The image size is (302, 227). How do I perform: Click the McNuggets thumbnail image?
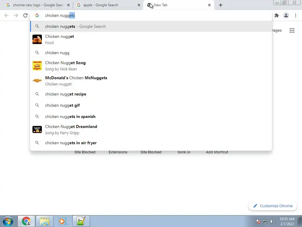(x=37, y=81)
